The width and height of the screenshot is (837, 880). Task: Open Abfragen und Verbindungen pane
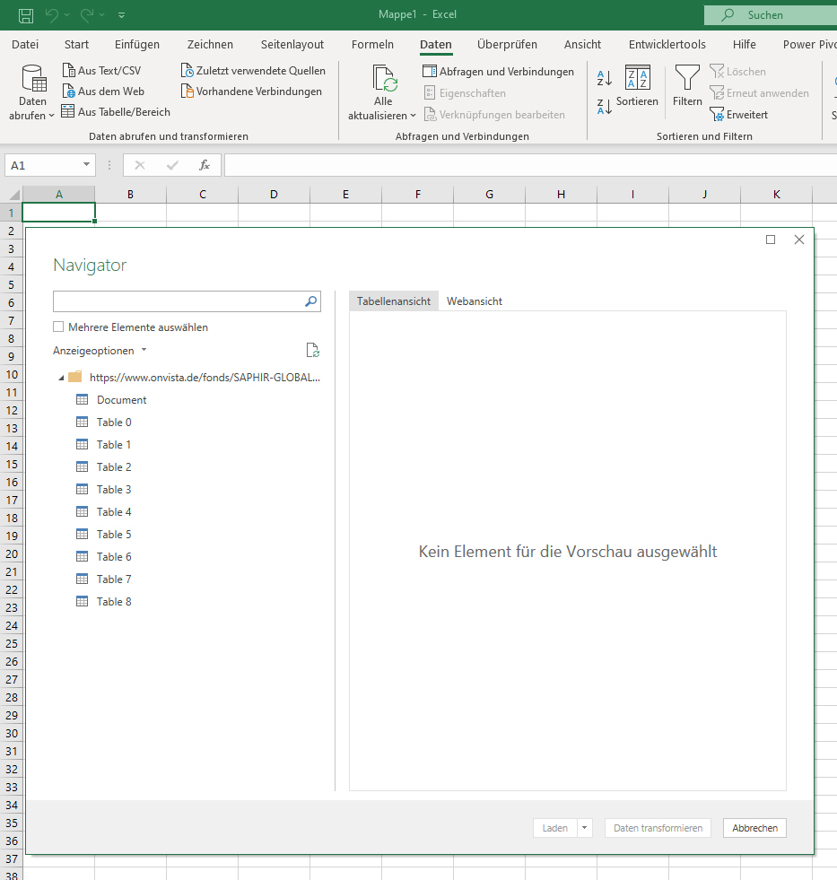(499, 72)
